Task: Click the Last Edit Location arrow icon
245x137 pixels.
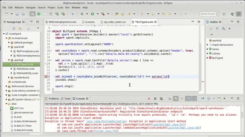Action: tap(164, 14)
